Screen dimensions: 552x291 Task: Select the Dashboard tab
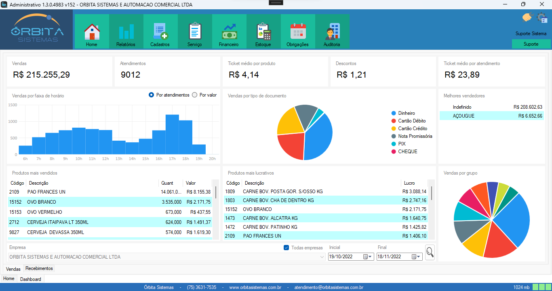(30, 278)
